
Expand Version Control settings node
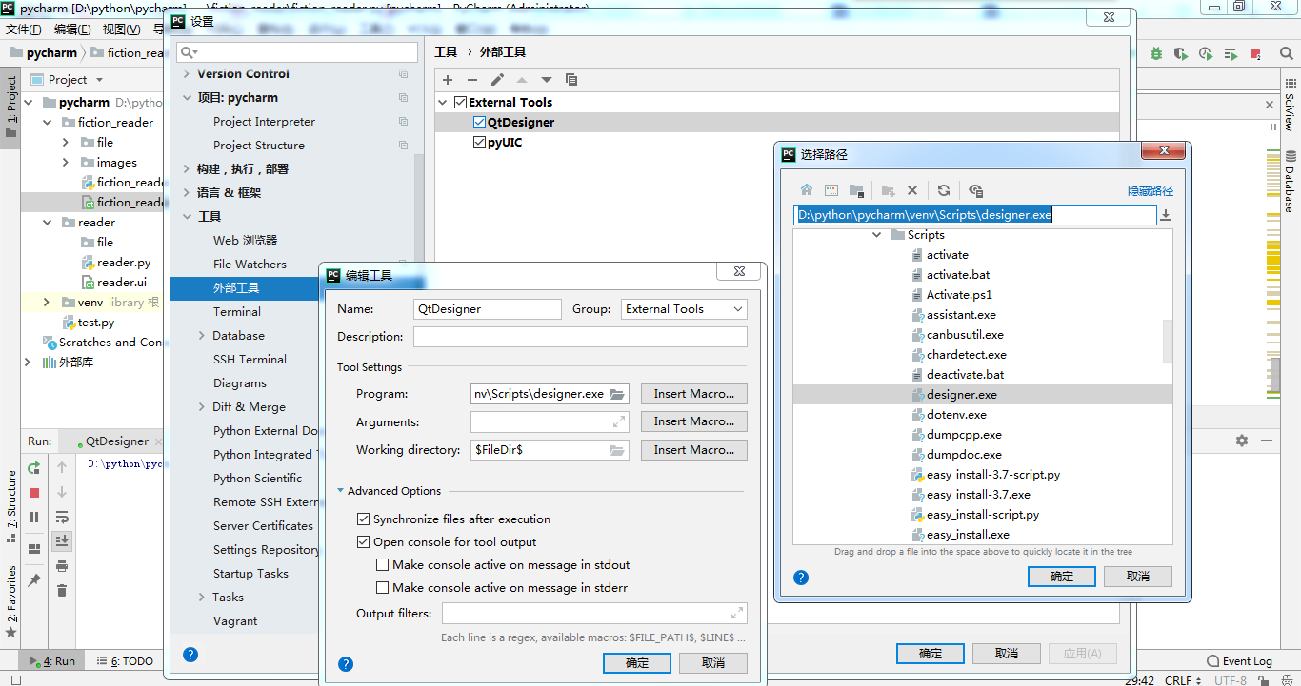pos(187,74)
